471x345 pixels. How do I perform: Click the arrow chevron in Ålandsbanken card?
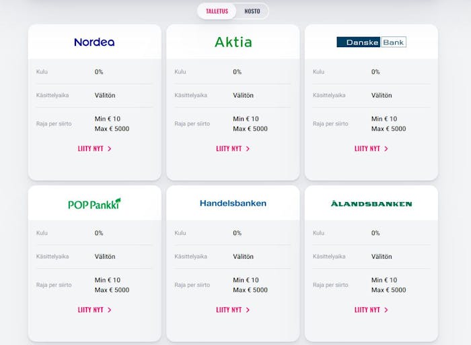click(386, 310)
